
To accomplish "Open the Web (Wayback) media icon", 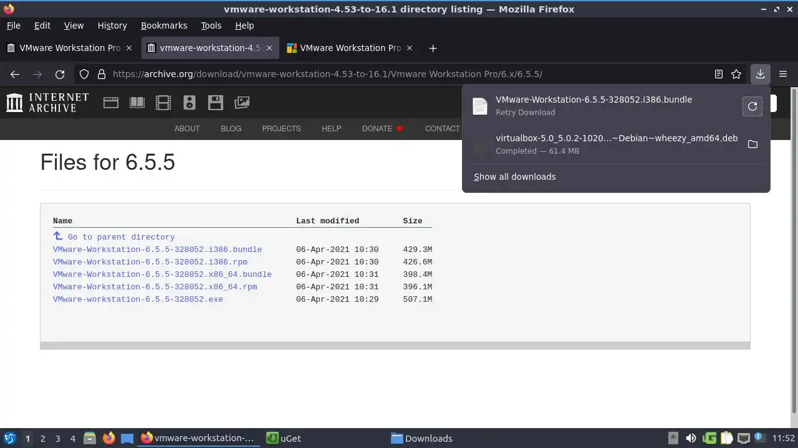I will 111,103.
